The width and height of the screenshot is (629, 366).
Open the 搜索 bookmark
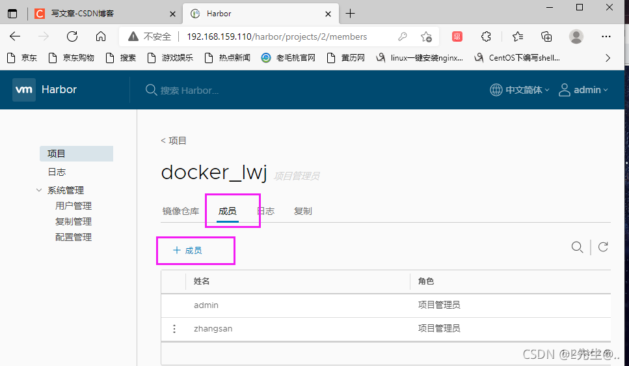[x=121, y=58]
